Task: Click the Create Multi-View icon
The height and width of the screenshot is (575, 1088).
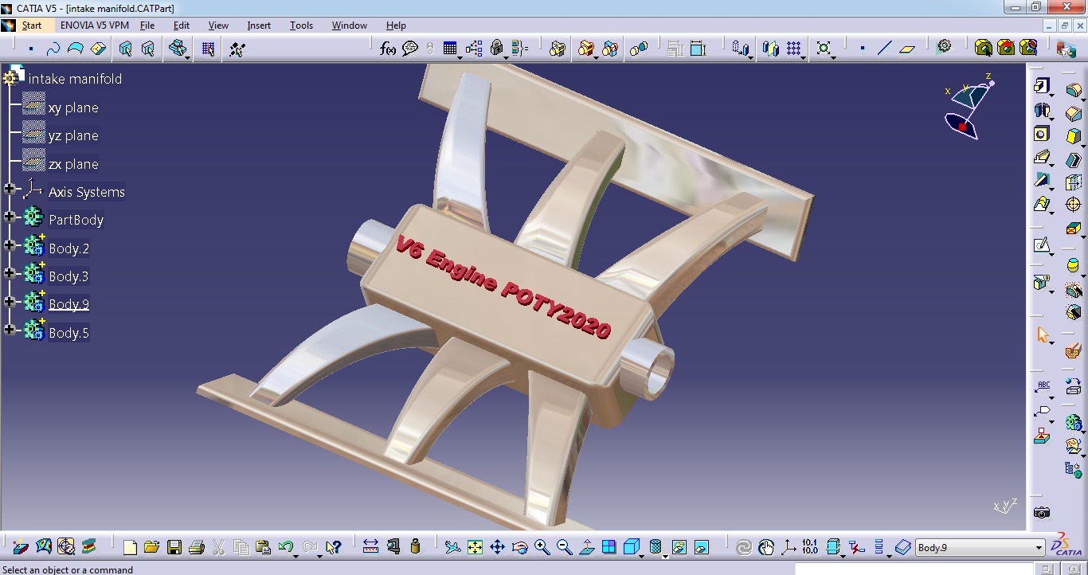Action: (609, 546)
